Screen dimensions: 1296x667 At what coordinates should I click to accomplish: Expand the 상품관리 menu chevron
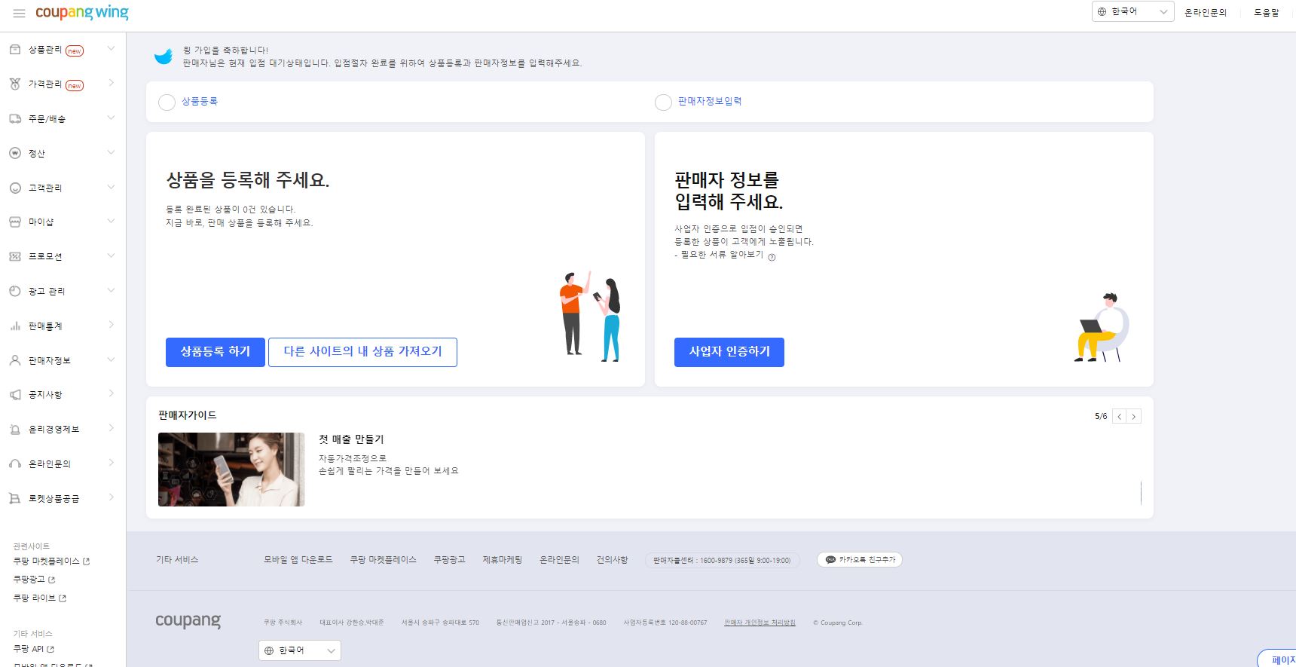pos(112,49)
